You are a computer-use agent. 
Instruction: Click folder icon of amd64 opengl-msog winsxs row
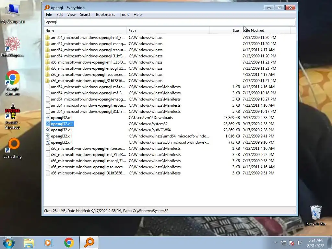(48, 44)
